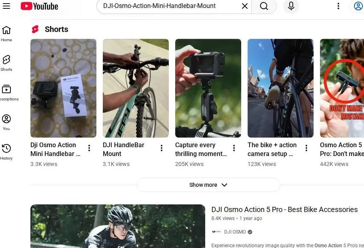
Task: Click the red Shorts logo icon in the Shorts heading
Action: point(35,29)
